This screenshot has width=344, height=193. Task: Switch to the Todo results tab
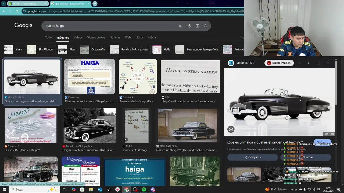pyautogui.click(x=48, y=38)
